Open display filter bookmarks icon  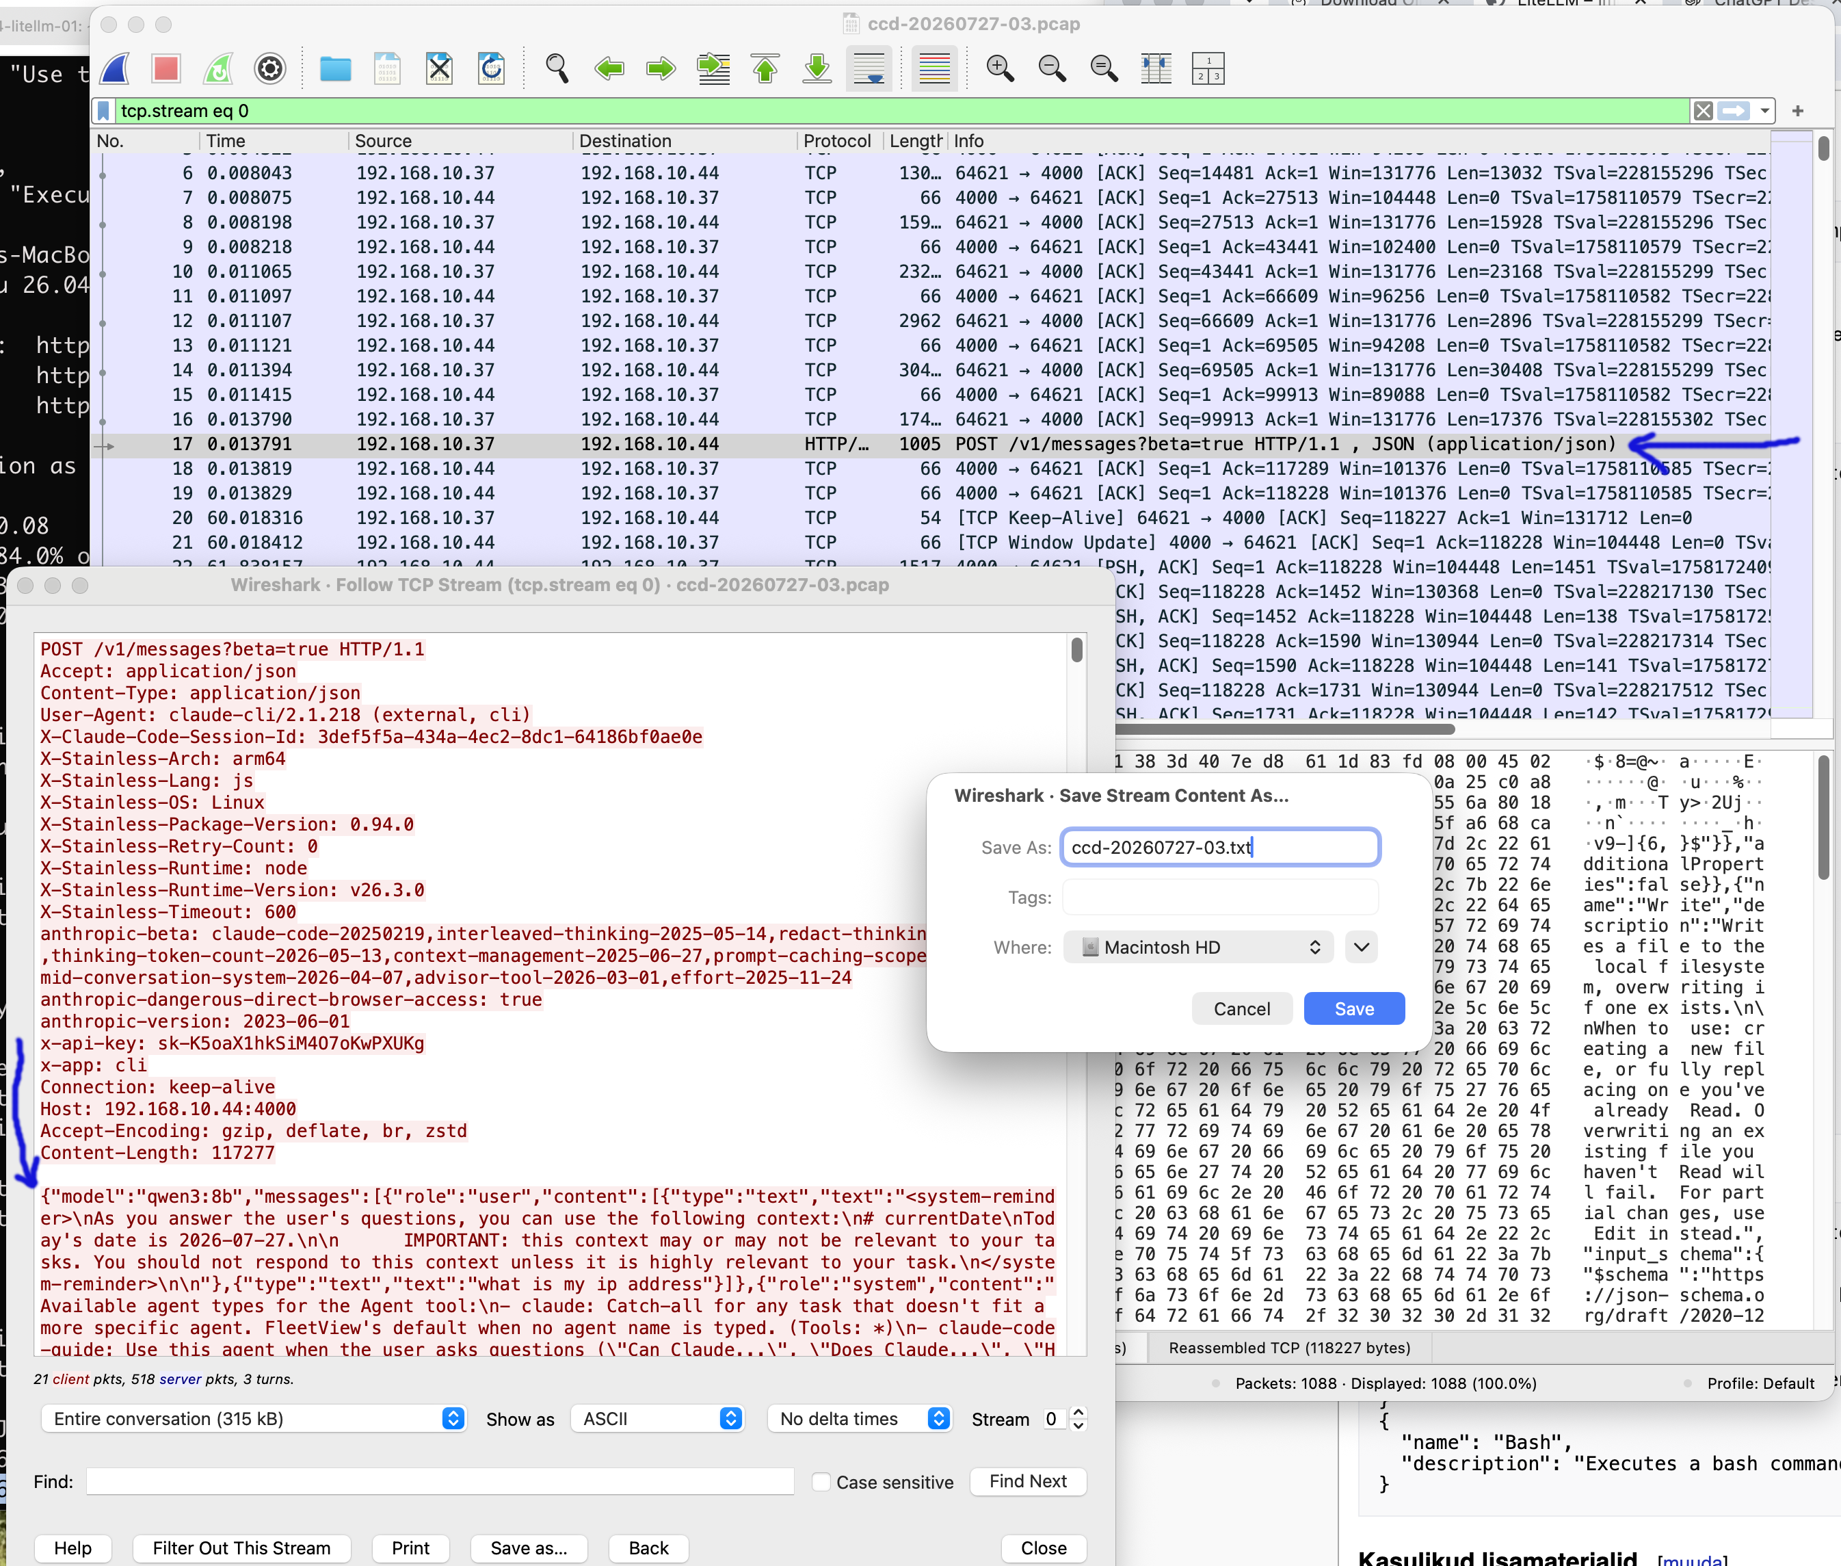click(x=104, y=111)
